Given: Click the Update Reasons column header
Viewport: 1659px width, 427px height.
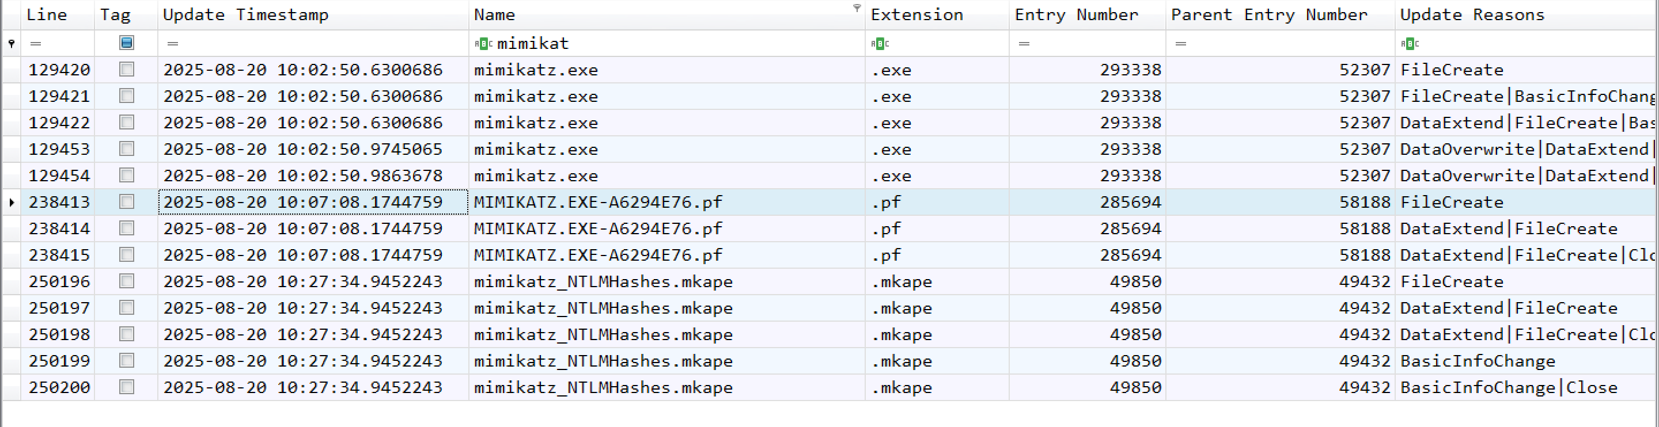Looking at the screenshot, I should [x=1472, y=15].
